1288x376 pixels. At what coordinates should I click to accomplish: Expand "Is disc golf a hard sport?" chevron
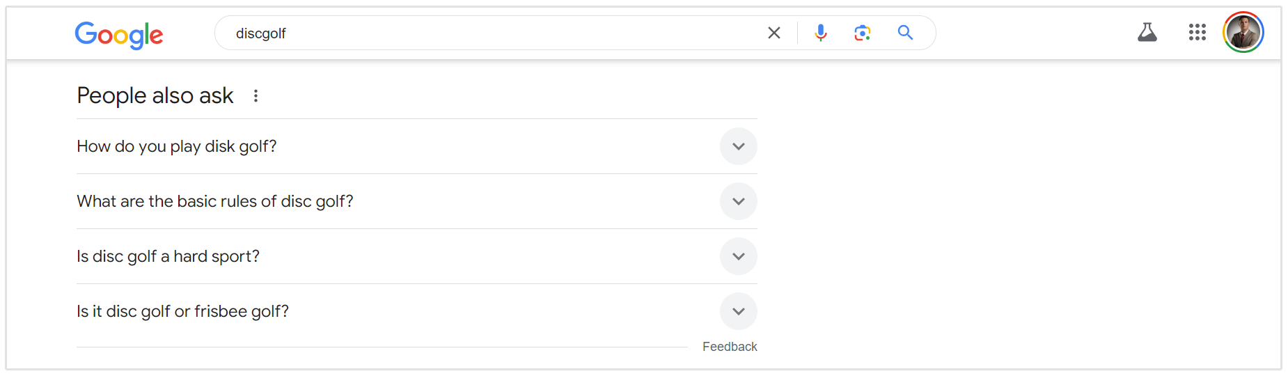[x=738, y=256]
